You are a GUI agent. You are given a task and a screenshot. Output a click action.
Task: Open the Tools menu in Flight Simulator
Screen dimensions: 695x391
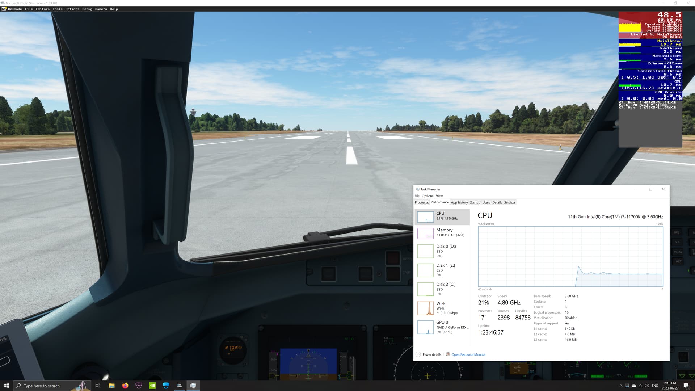(x=57, y=9)
